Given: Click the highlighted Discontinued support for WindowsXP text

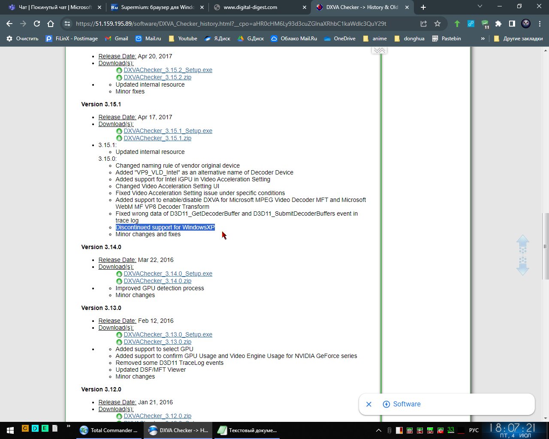Looking at the screenshot, I should 165,227.
